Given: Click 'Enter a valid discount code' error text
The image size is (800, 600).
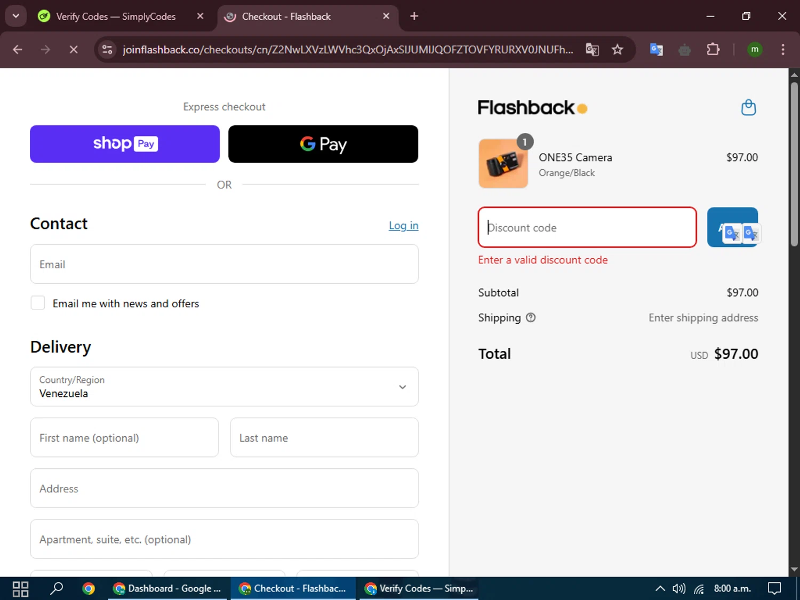Looking at the screenshot, I should [x=543, y=260].
